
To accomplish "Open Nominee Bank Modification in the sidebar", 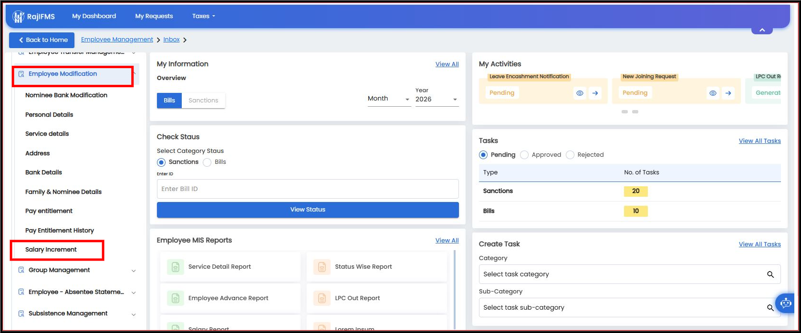I will (x=66, y=95).
